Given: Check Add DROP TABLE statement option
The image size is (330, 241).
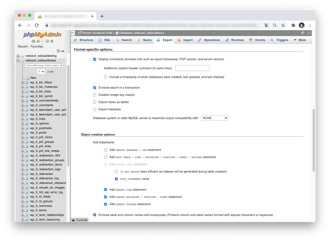Looking at the screenshot, I should click(106, 157).
